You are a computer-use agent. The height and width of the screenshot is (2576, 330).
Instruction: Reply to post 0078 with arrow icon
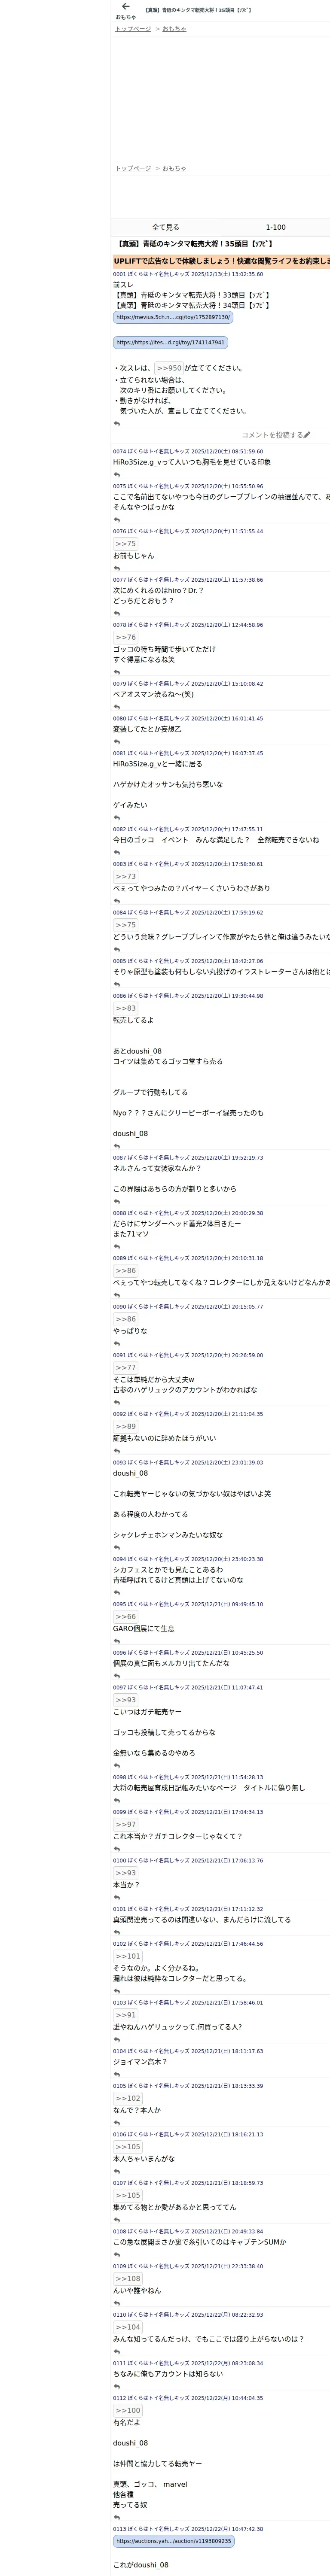pyautogui.click(x=116, y=672)
